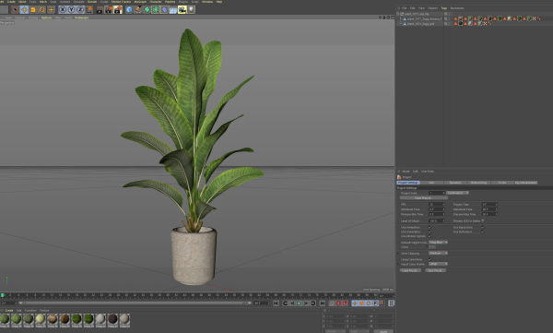Click the FPS input field
Image resolution: width=553 pixels, height=333 pixels.
[437, 205]
